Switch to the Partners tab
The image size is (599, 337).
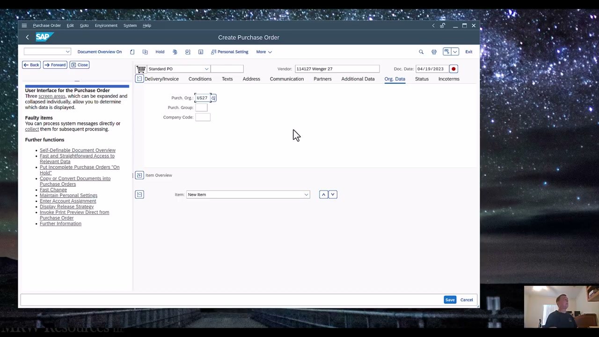[x=322, y=79]
